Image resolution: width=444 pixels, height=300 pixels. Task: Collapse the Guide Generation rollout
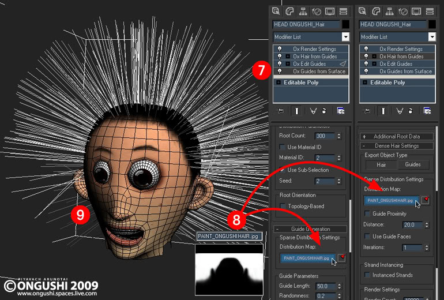(311, 229)
